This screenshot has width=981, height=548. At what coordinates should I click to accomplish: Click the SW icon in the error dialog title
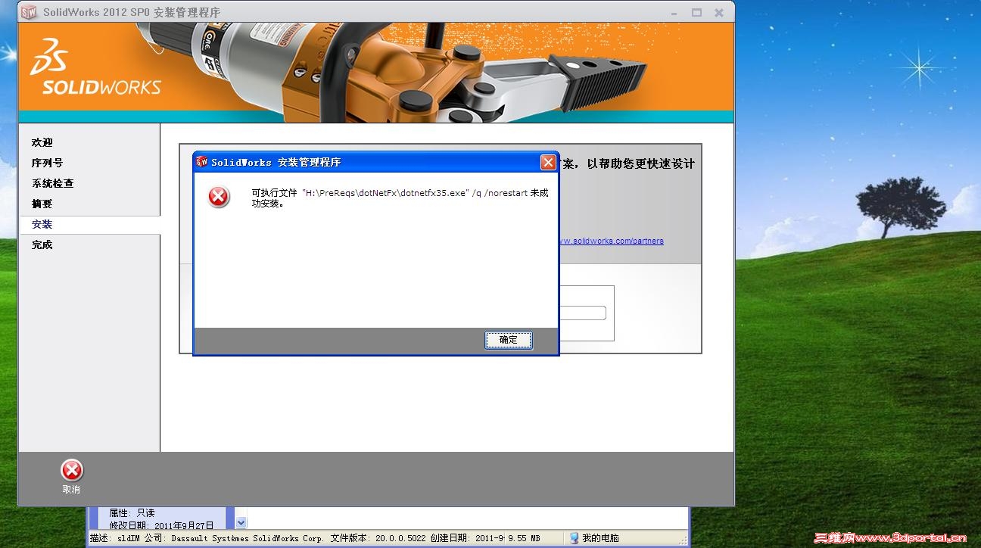tap(202, 162)
